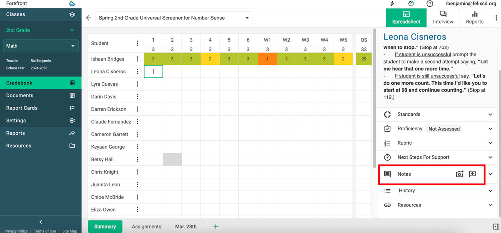Open the Mar. 28th assignment
This screenshot has width=501, height=233.
[x=186, y=227]
